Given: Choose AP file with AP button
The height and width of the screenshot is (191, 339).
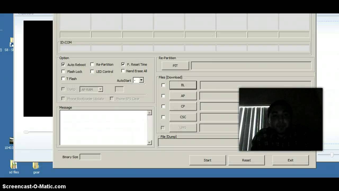Looking at the screenshot, I should [x=183, y=96].
